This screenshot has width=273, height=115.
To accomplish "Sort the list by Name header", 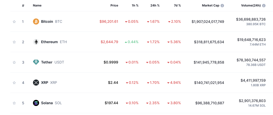I will coord(37,6).
